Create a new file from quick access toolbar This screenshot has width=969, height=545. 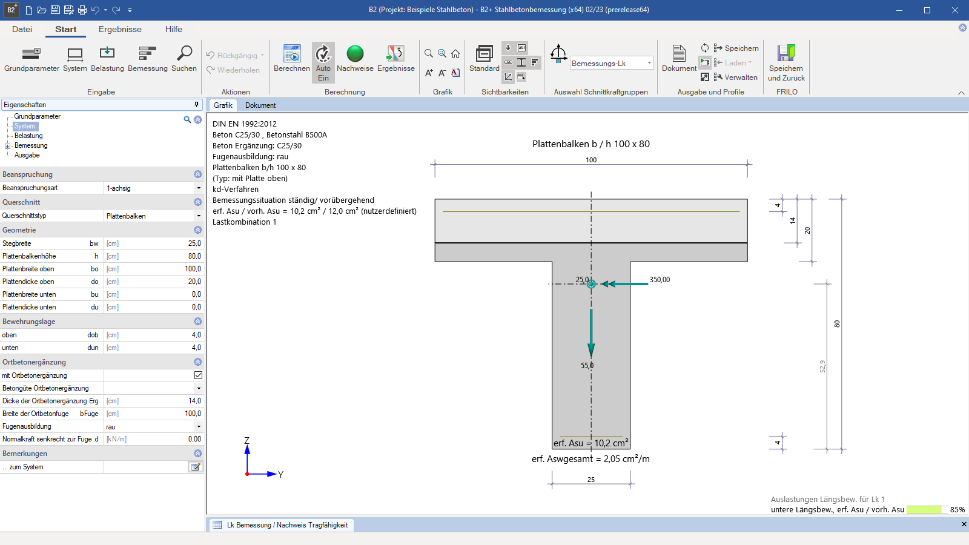click(x=29, y=10)
